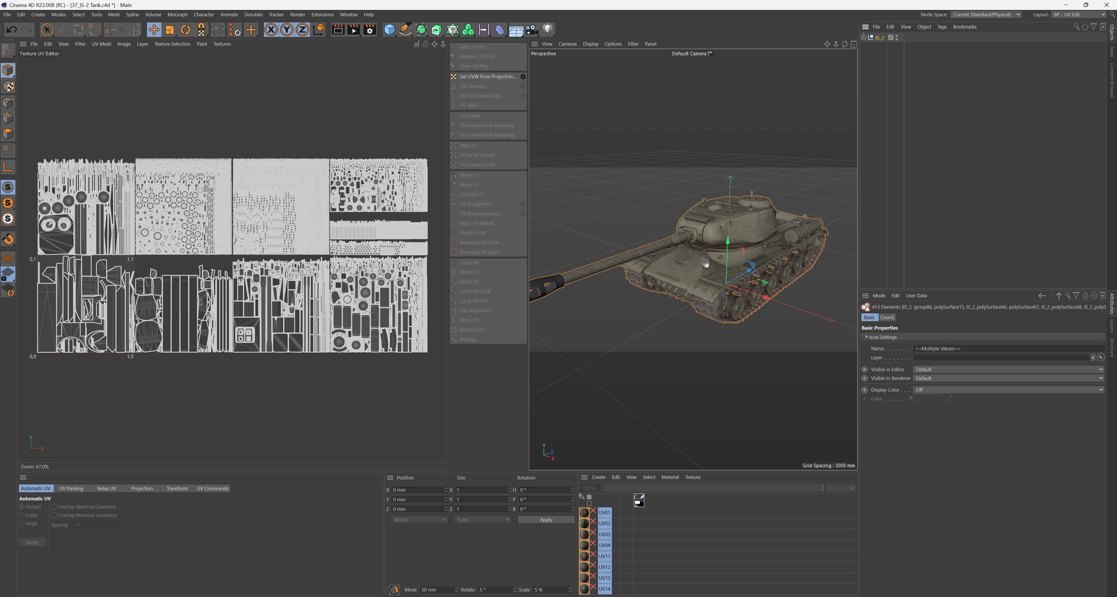Screen dimensions: 1117x597
Task: Enable Overlap Mirrored Geometry checkbox
Action: pos(54,515)
